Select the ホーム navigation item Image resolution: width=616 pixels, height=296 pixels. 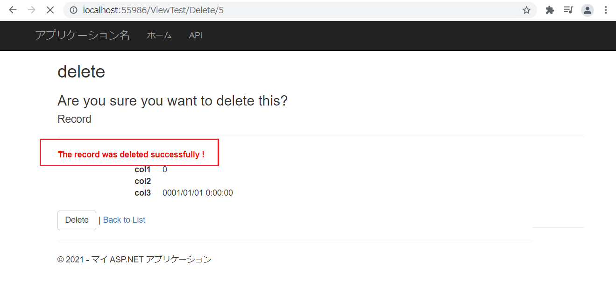point(159,35)
